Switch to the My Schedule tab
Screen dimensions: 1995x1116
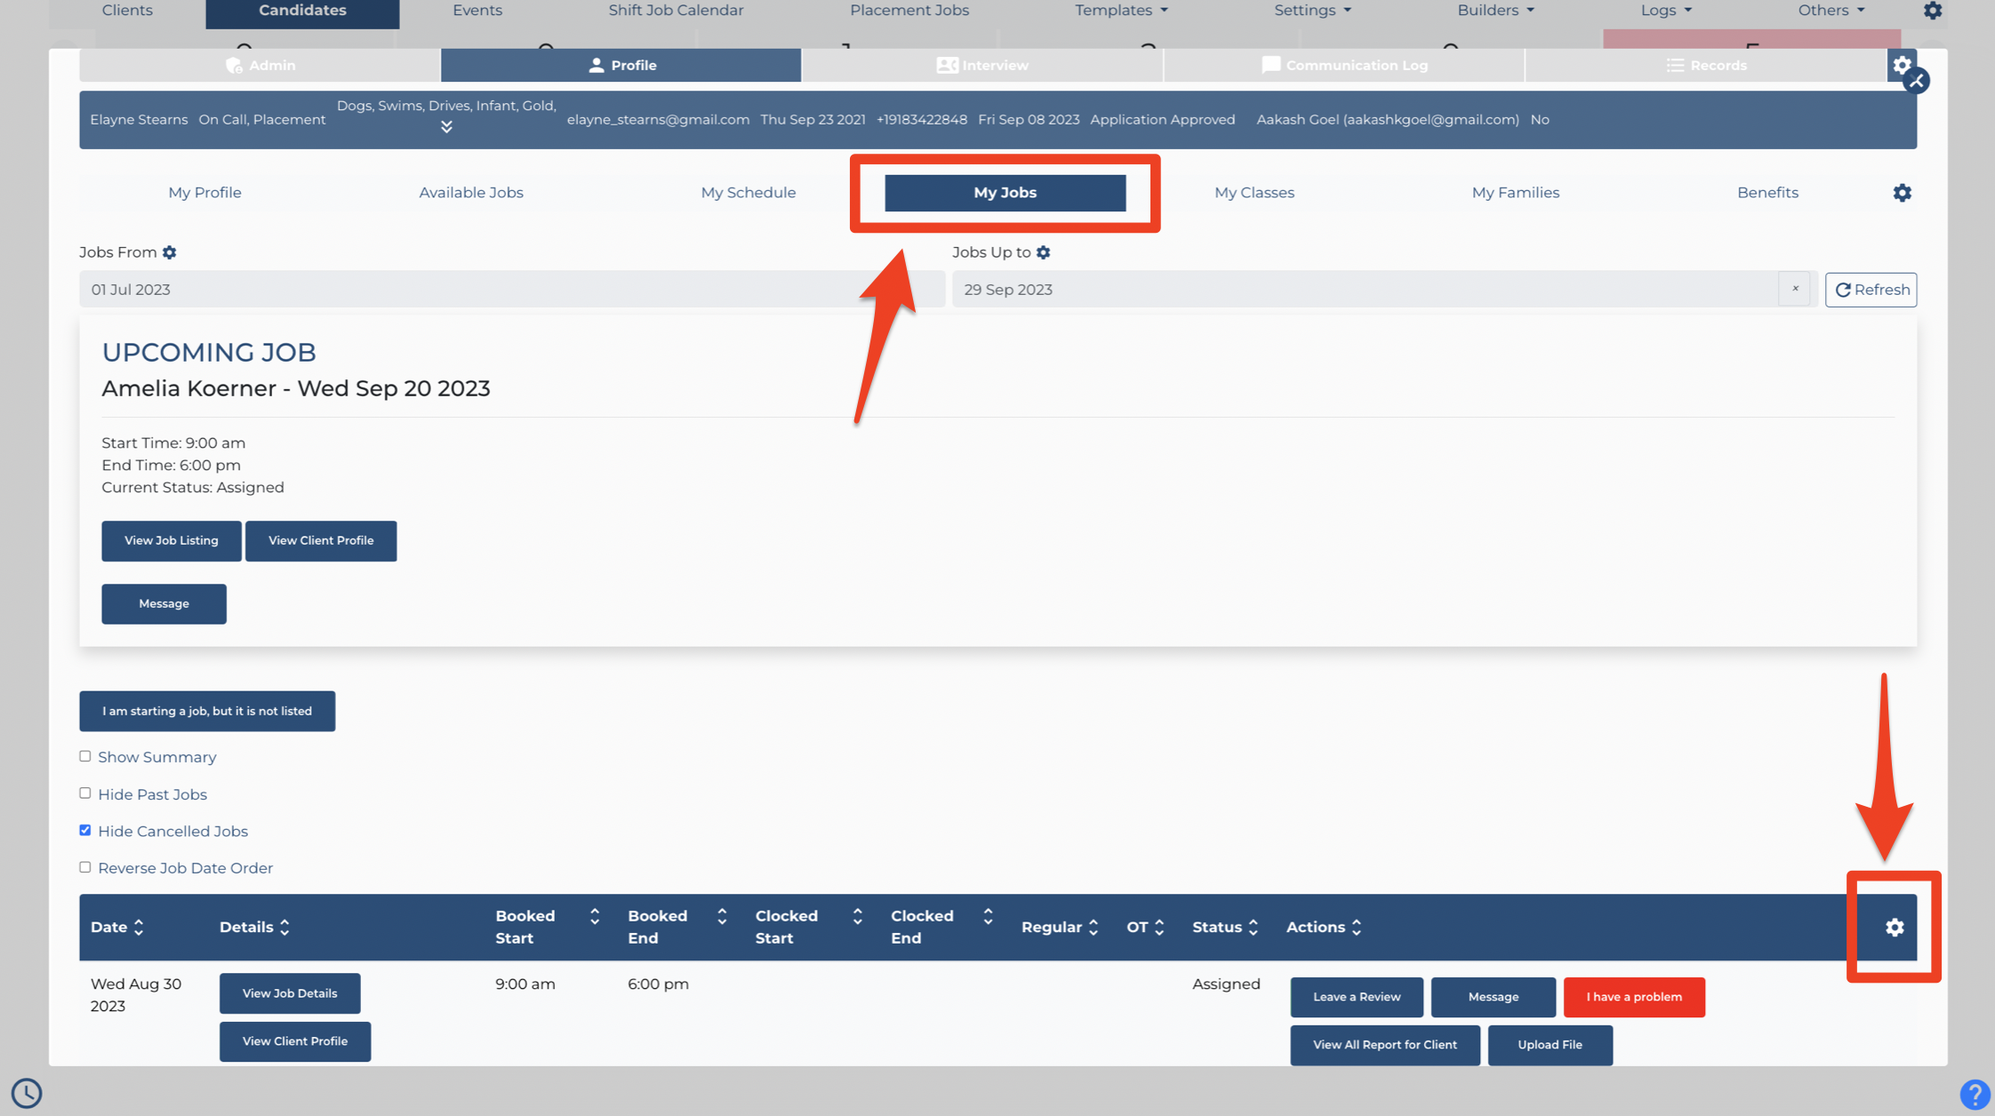[x=748, y=193]
